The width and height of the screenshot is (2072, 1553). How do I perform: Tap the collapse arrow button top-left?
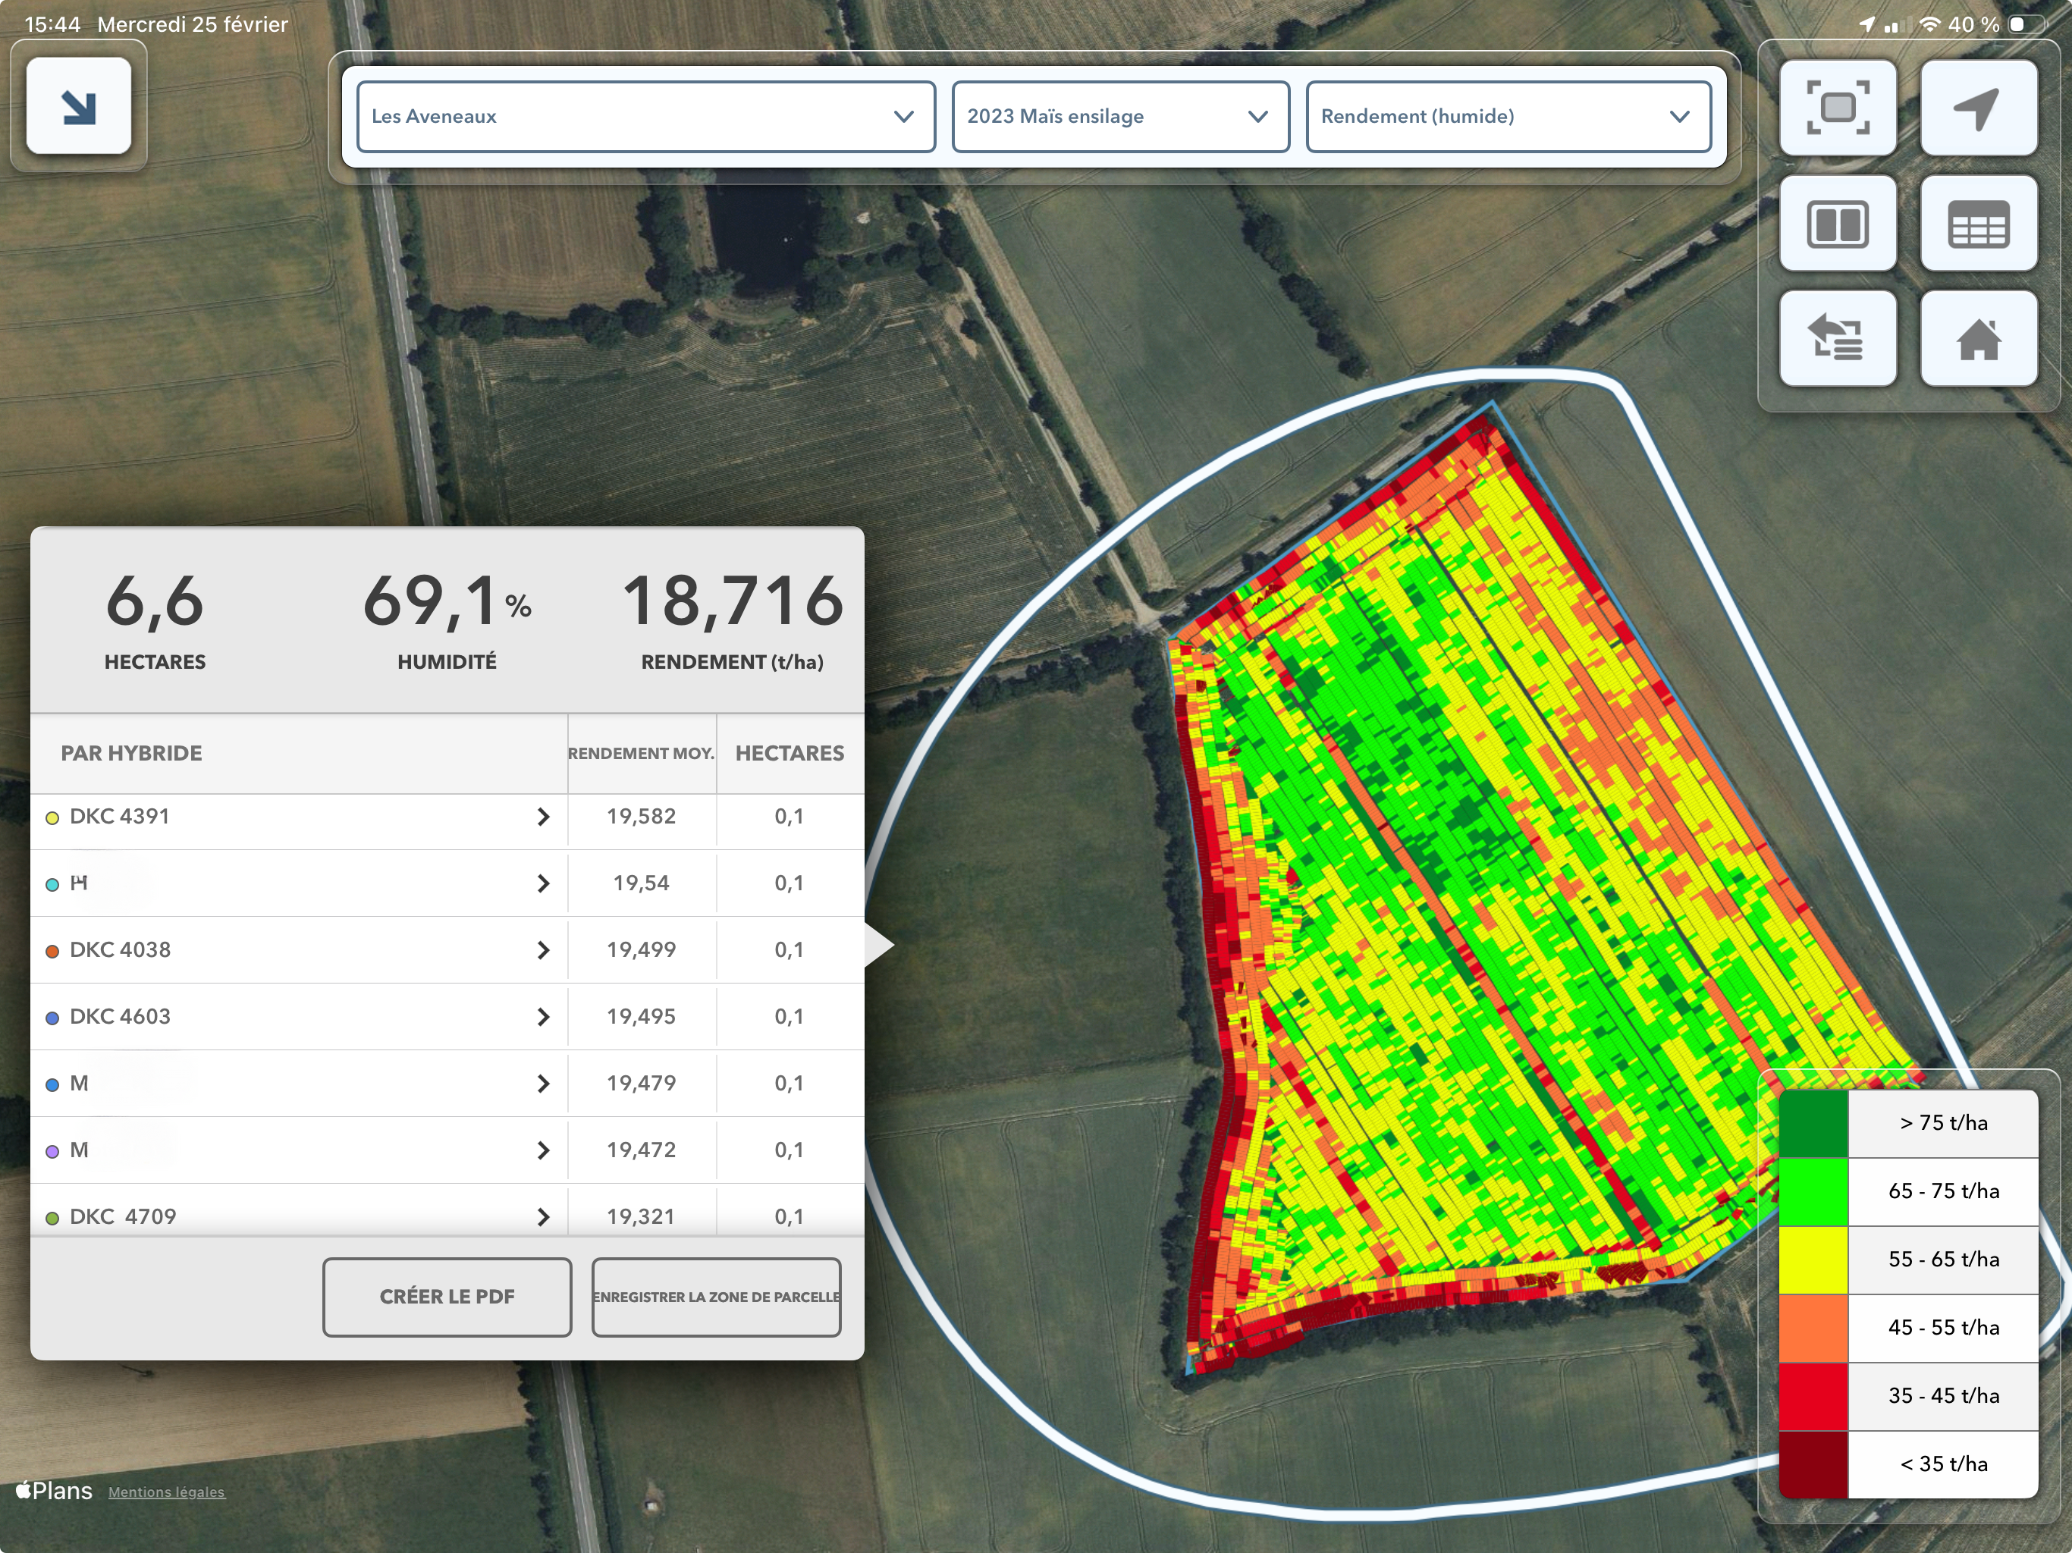[x=79, y=106]
